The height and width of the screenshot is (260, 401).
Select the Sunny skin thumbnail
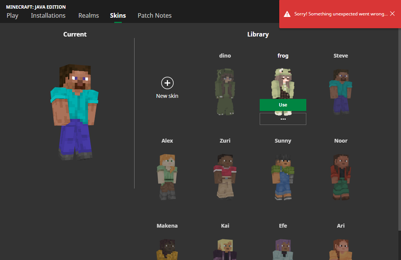tap(283, 176)
